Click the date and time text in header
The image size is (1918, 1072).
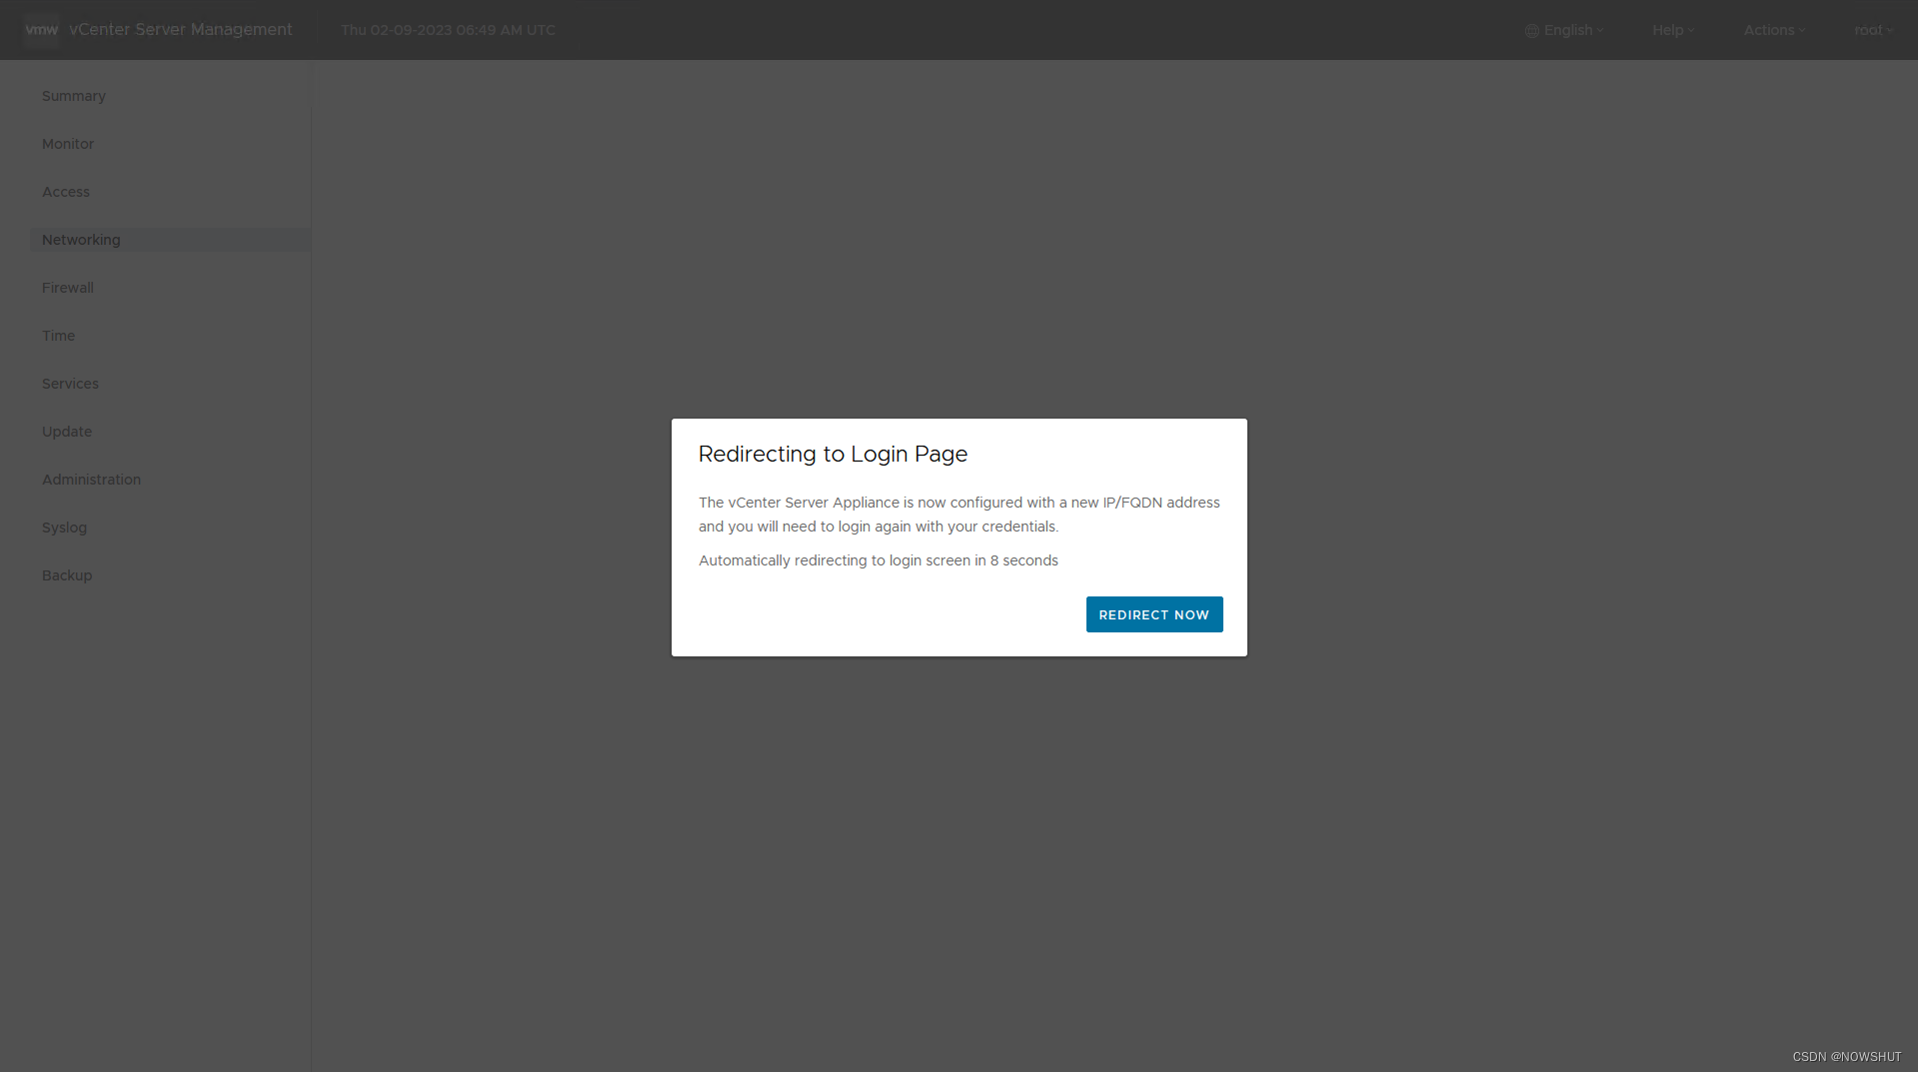tap(448, 30)
